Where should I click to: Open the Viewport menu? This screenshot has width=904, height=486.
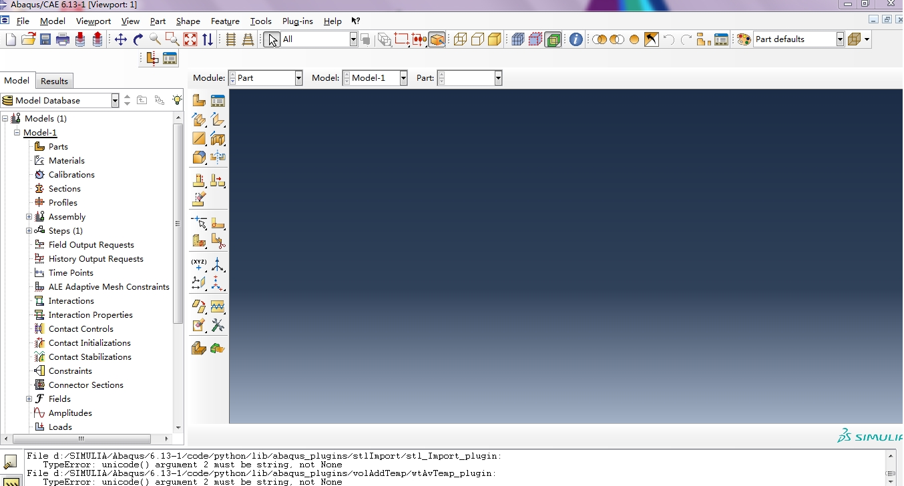pyautogui.click(x=93, y=21)
